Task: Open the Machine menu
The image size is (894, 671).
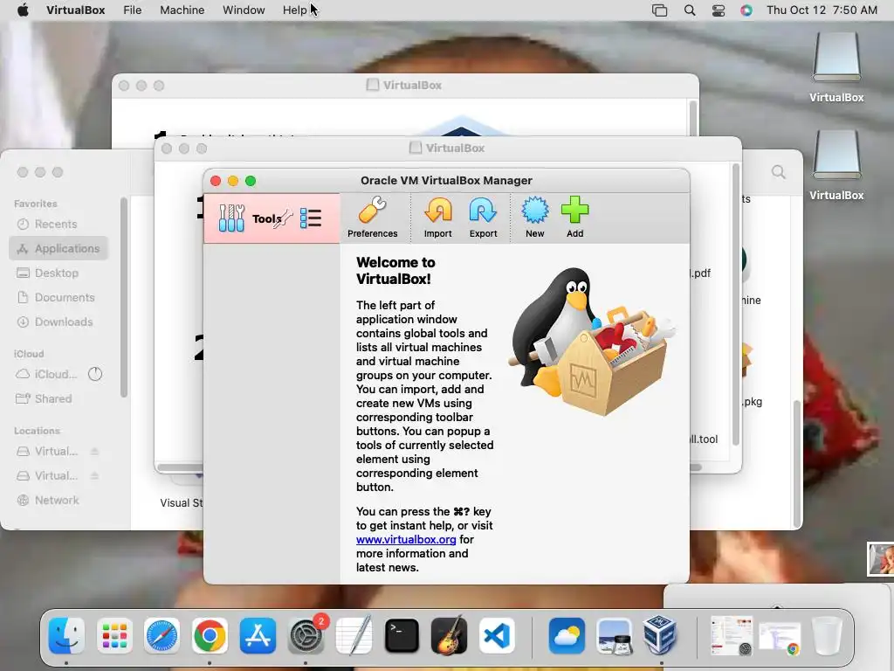Action: coord(182,10)
